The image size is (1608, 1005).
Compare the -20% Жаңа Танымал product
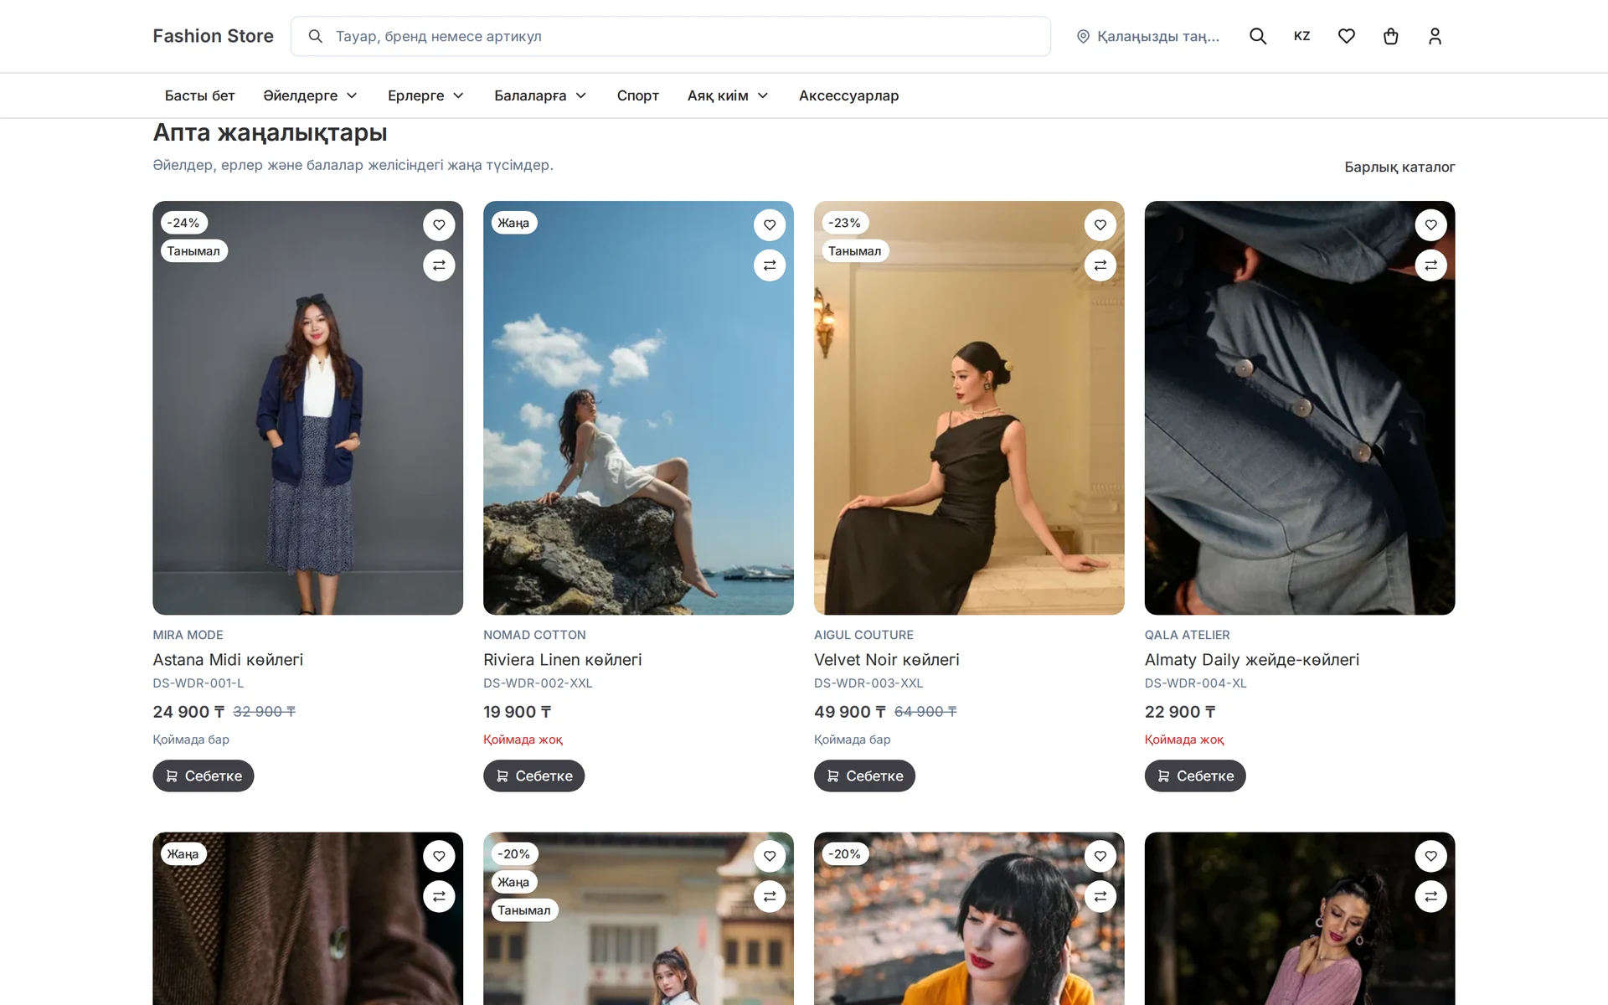770,897
